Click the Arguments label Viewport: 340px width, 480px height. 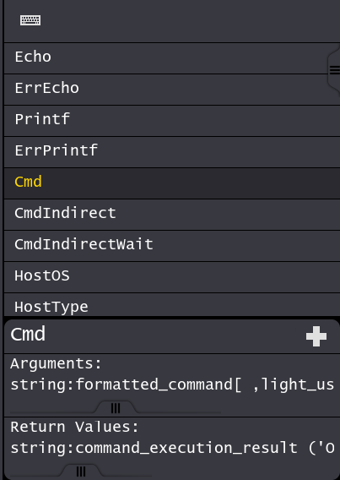tap(56, 364)
